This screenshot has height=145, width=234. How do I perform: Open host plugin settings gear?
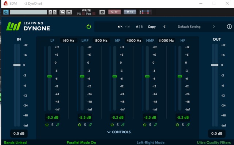coord(102,12)
